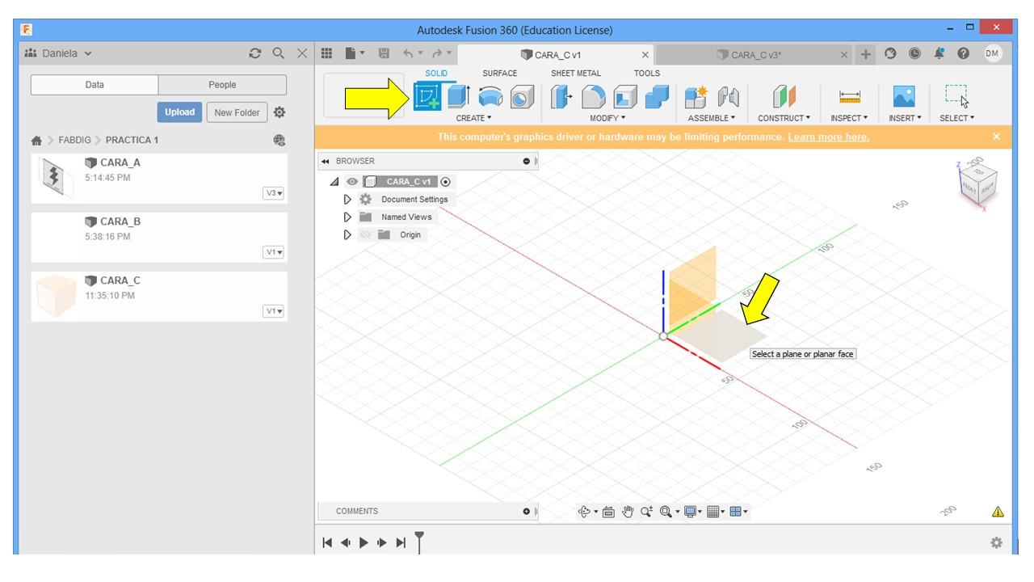
Task: Toggle visibility of CARA_C v1 component
Action: click(352, 182)
